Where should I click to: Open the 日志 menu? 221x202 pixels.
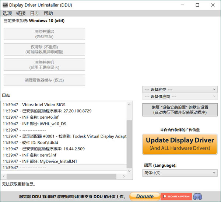point(35,13)
